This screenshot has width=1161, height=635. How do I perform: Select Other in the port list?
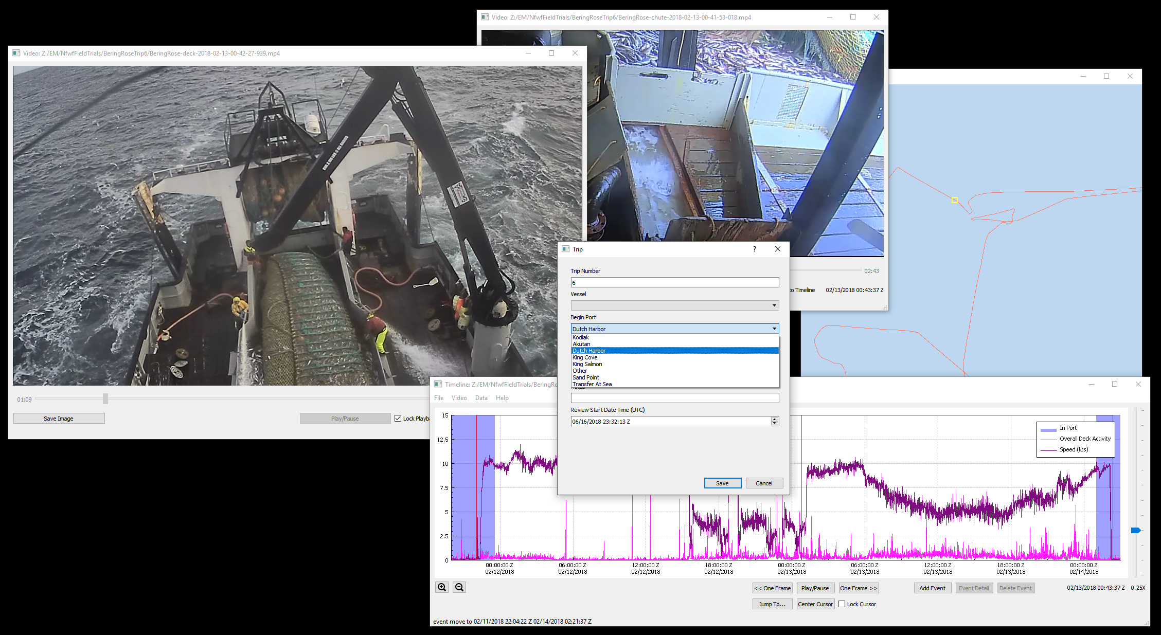(x=675, y=371)
